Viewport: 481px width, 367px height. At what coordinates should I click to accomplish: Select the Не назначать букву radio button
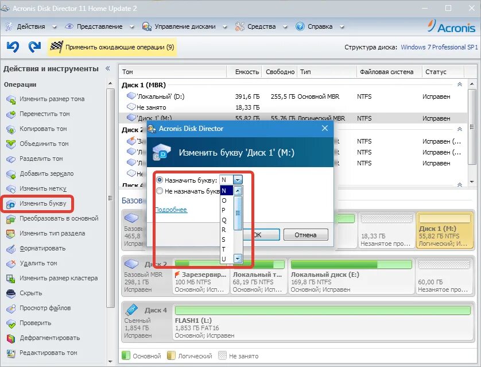(160, 191)
